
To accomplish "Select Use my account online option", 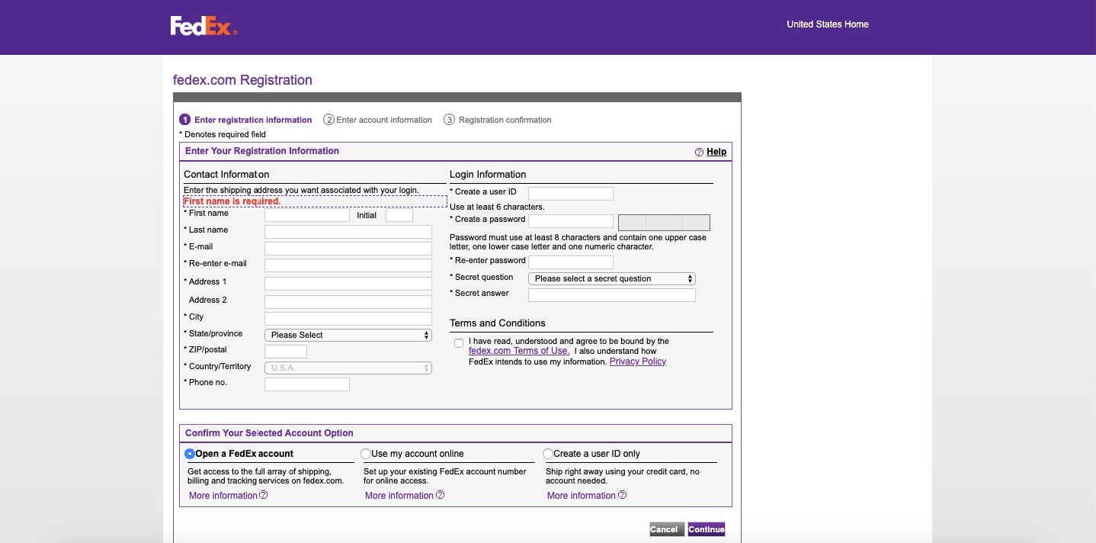I will pyautogui.click(x=366, y=454).
